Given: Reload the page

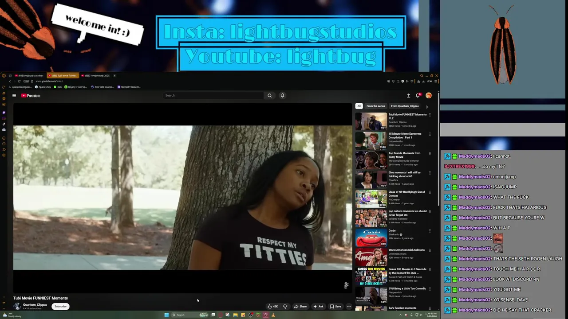Looking at the screenshot, I should coord(19,81).
